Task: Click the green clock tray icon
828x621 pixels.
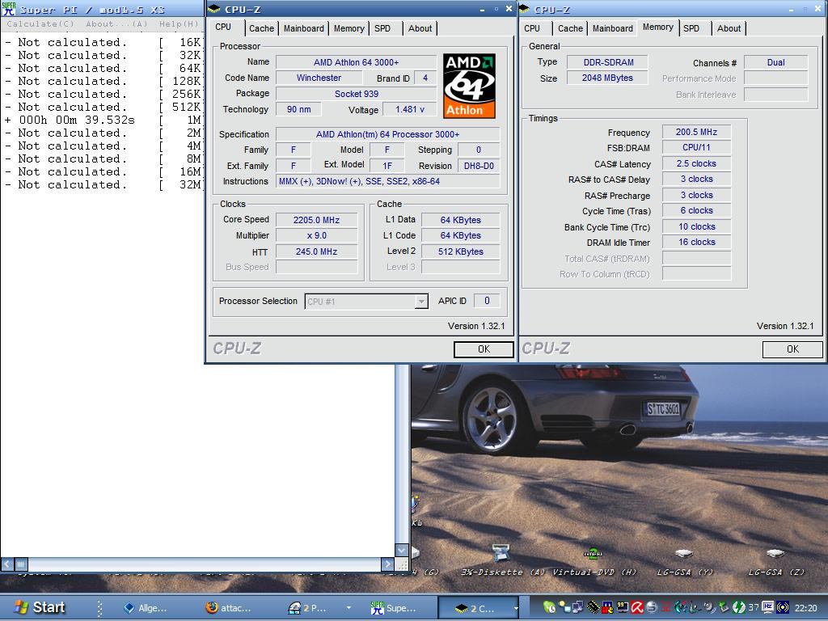Action: tap(549, 607)
